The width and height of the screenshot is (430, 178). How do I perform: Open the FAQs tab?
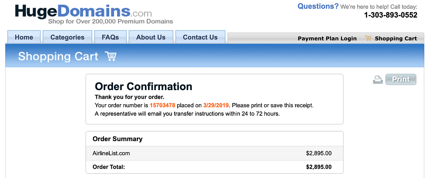point(110,37)
